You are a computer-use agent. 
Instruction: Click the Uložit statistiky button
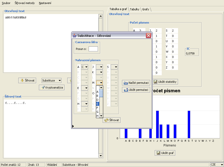165,82
